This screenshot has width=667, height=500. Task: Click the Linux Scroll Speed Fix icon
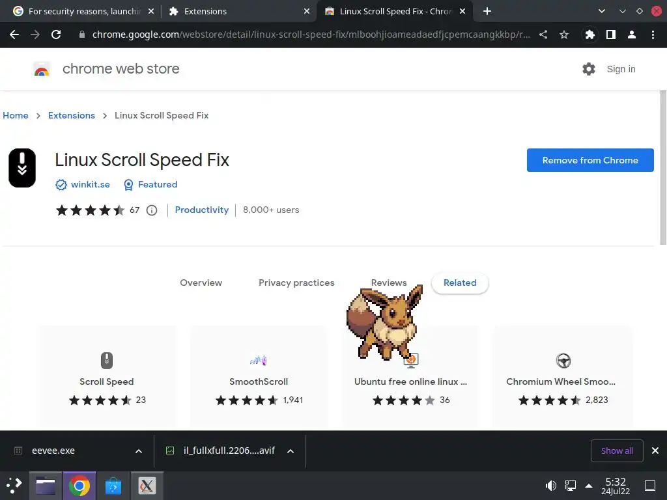(x=22, y=168)
